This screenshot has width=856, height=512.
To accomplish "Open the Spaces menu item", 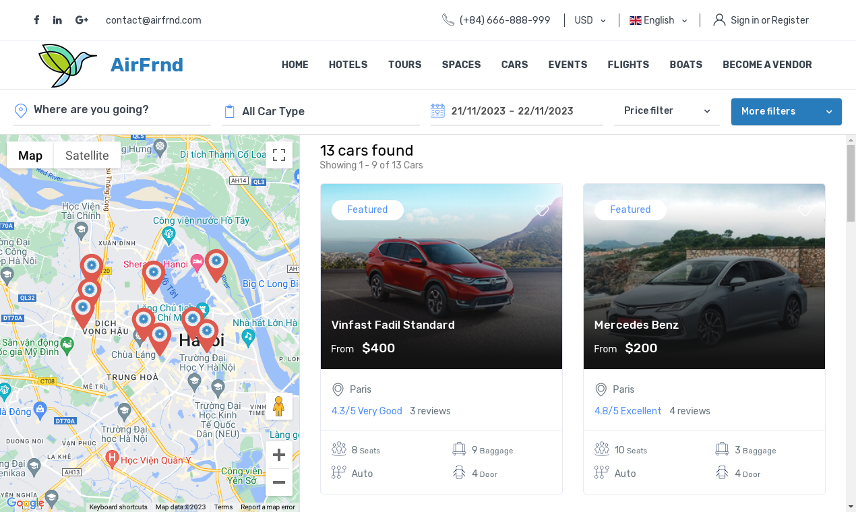I will click(x=462, y=65).
